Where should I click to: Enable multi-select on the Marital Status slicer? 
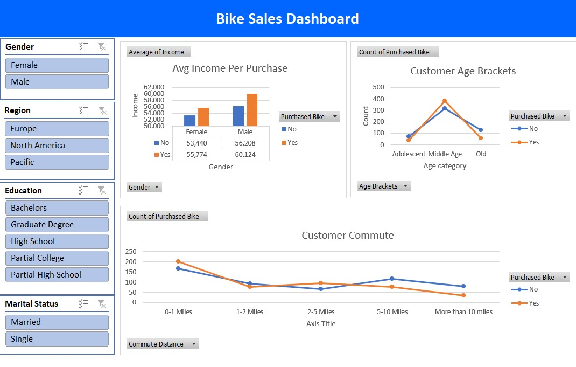pos(83,303)
